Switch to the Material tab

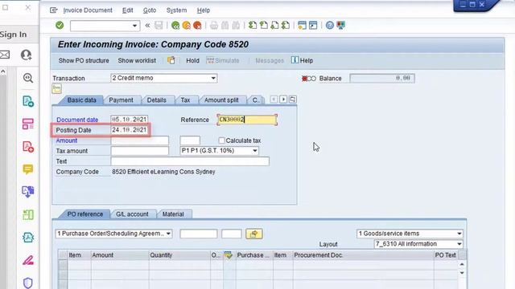point(173,214)
